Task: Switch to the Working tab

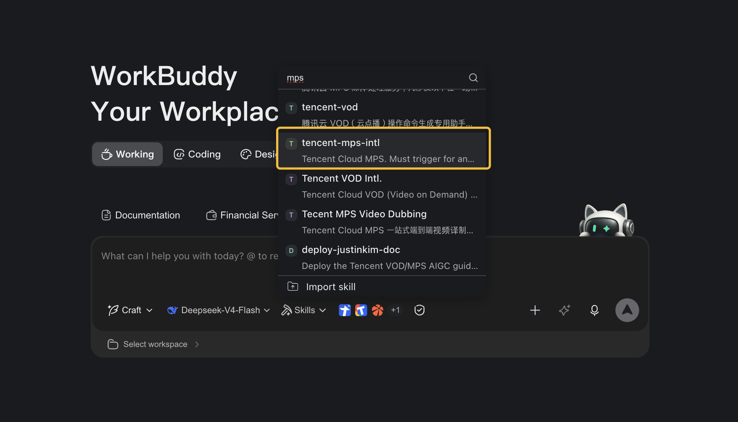Action: pos(127,154)
